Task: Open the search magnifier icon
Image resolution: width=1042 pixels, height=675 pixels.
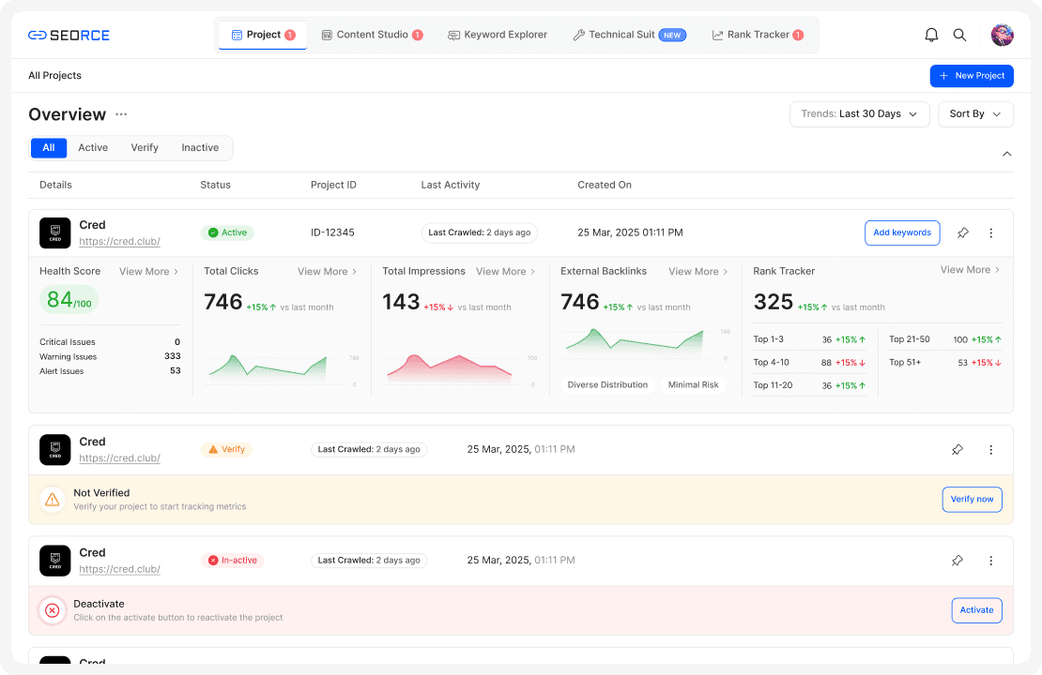Action: click(x=959, y=35)
